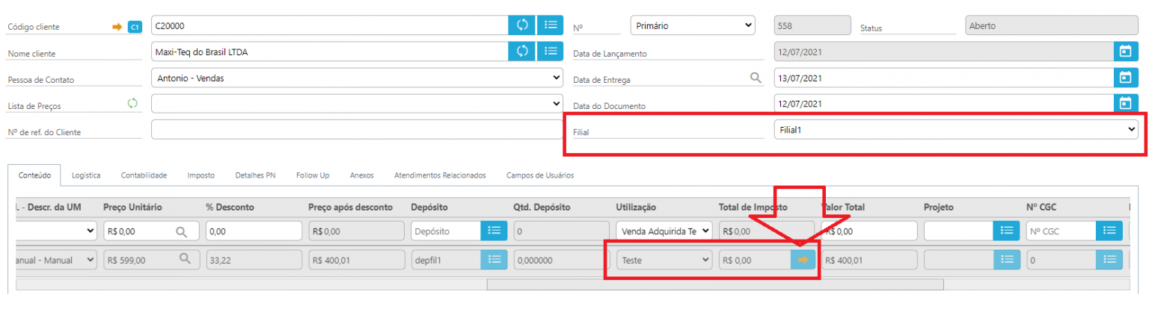Click green refresh icon by Lista de Preços

[x=133, y=104]
